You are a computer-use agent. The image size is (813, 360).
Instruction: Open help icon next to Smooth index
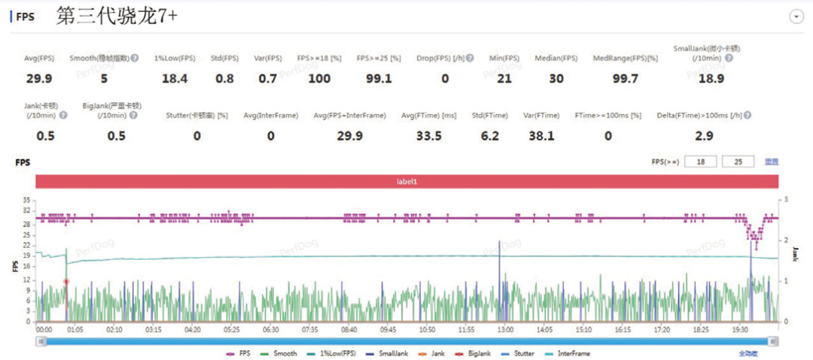click(134, 59)
